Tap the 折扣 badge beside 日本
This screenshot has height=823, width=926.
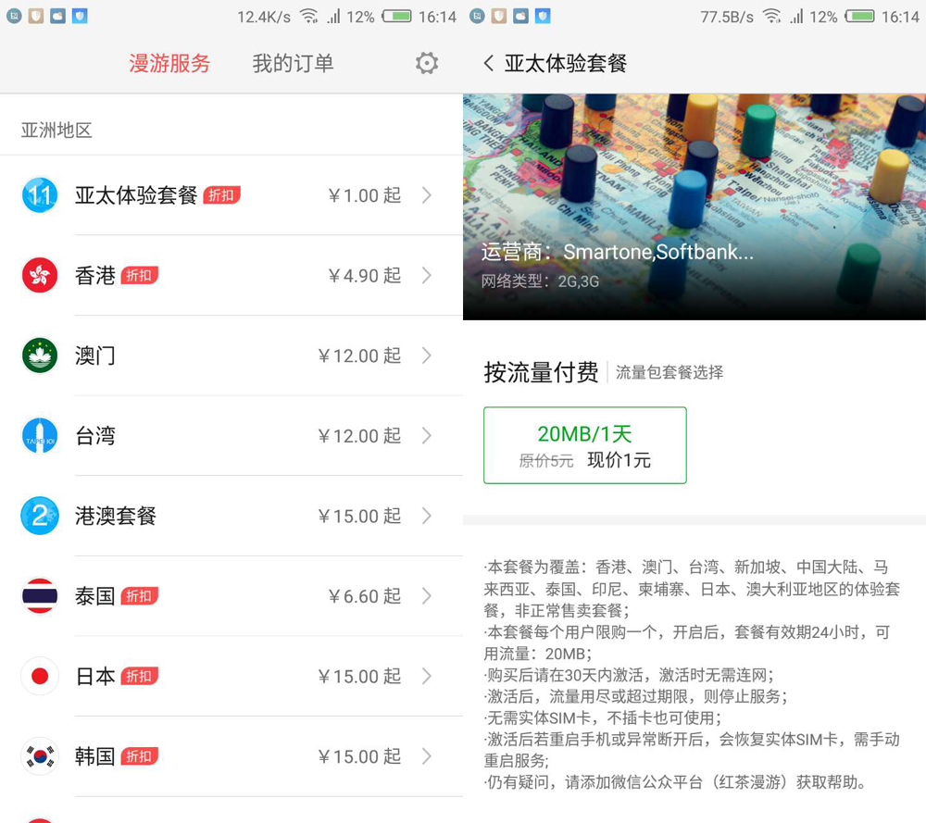(140, 677)
